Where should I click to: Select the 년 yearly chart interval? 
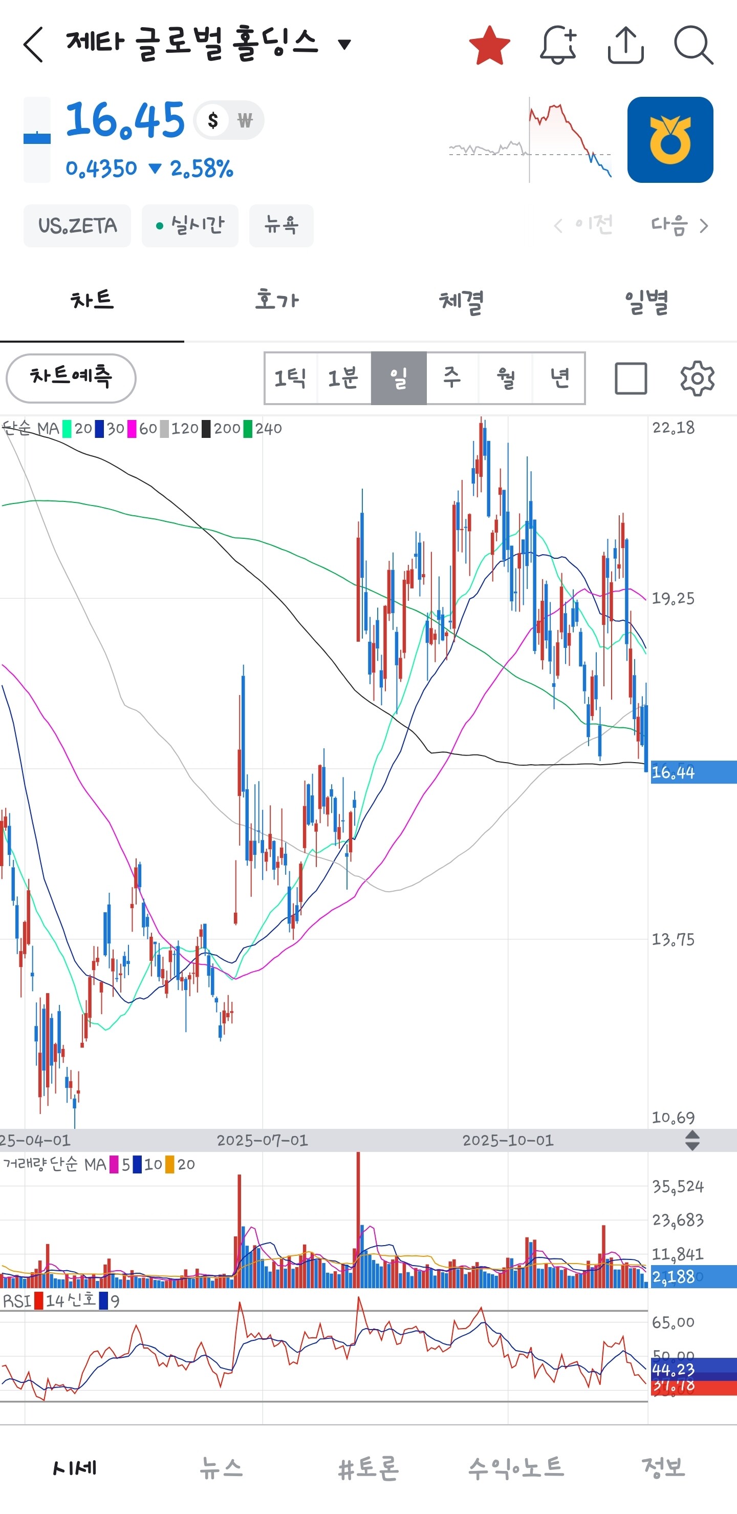559,378
